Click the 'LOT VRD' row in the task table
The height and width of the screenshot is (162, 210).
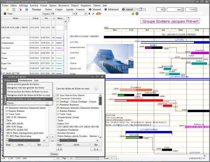coord(32,38)
